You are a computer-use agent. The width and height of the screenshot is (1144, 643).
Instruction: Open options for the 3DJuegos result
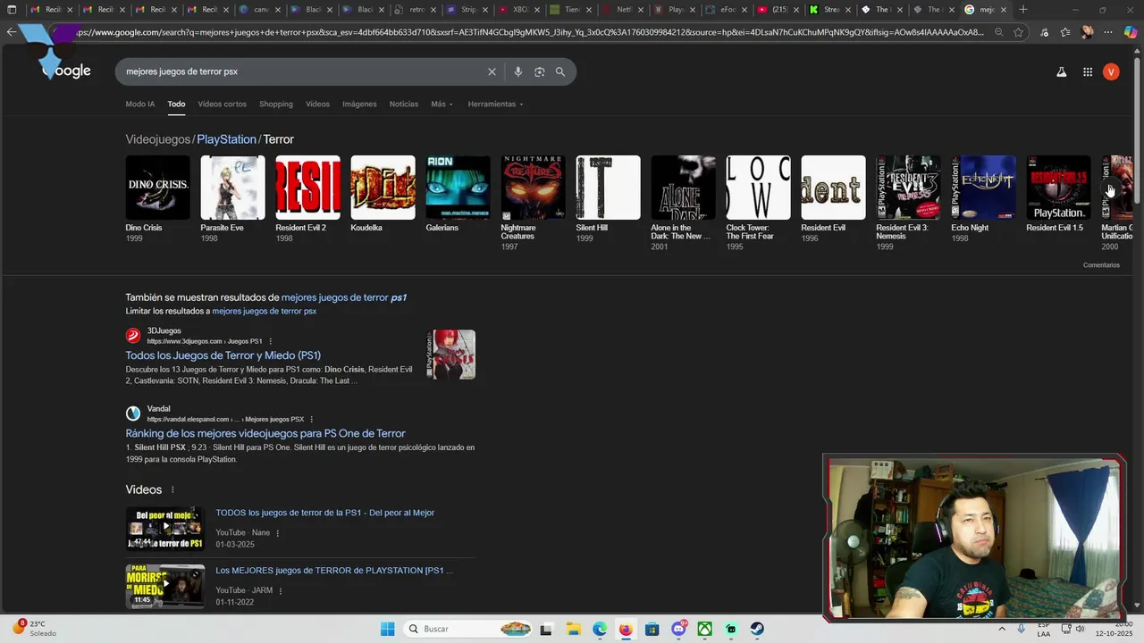(x=271, y=341)
